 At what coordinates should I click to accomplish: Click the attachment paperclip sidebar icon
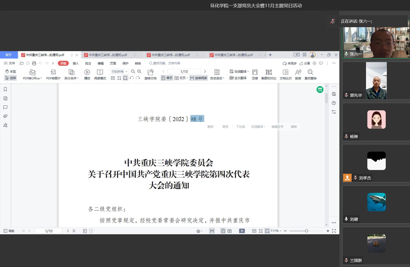pos(5,116)
